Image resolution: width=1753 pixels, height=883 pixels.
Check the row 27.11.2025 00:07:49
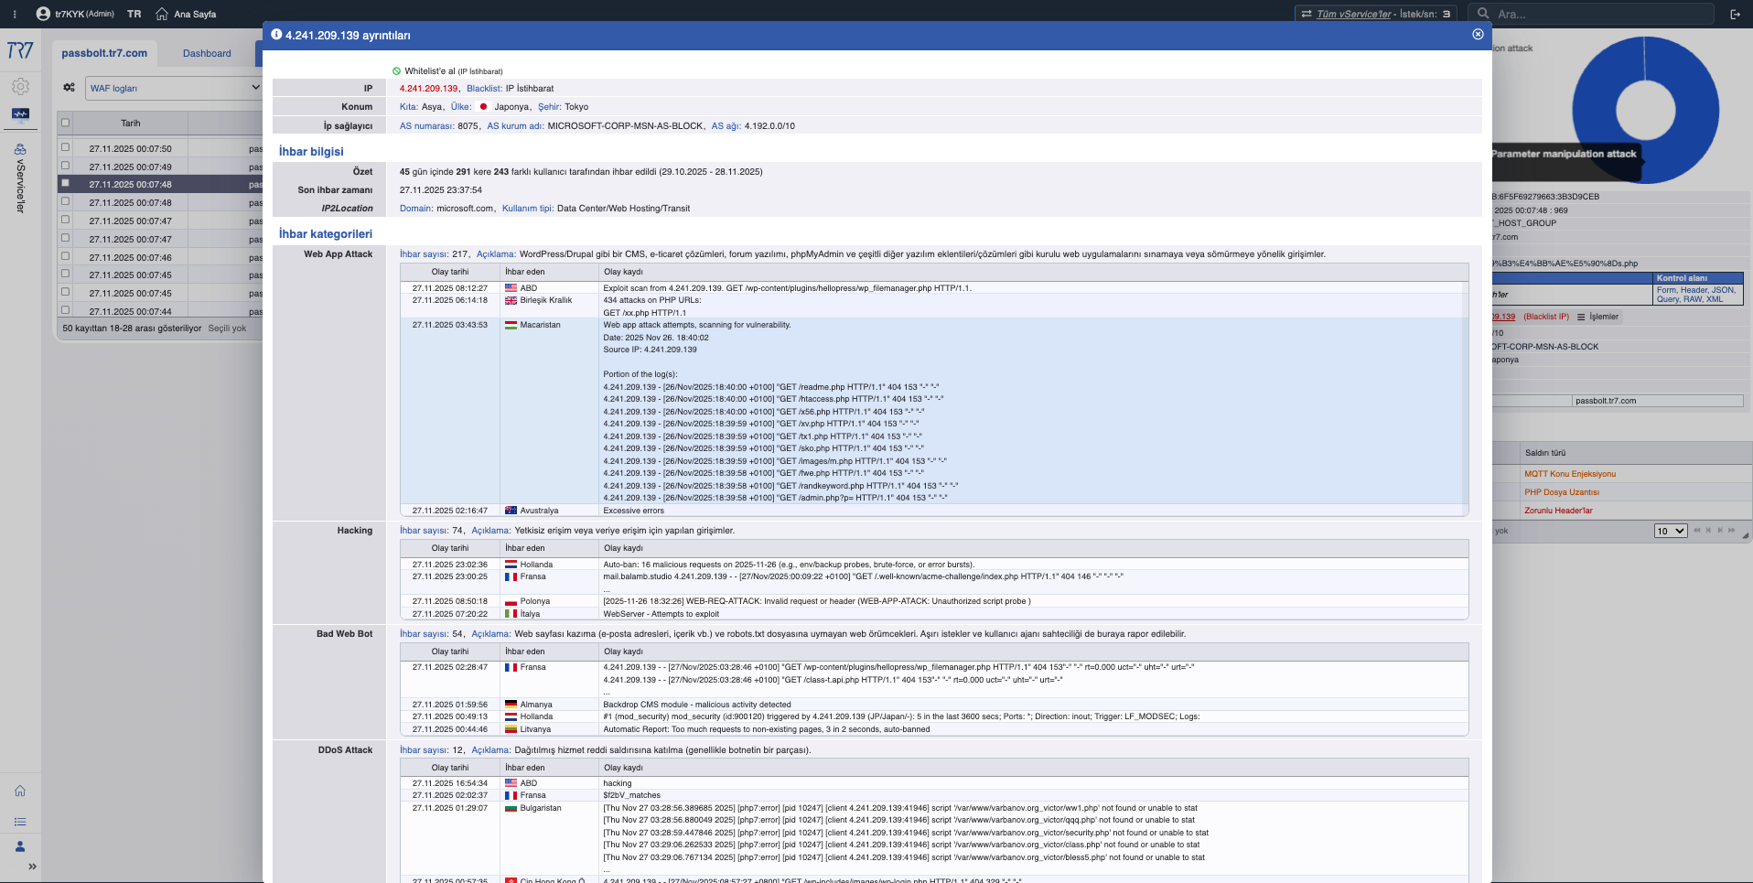pos(65,166)
